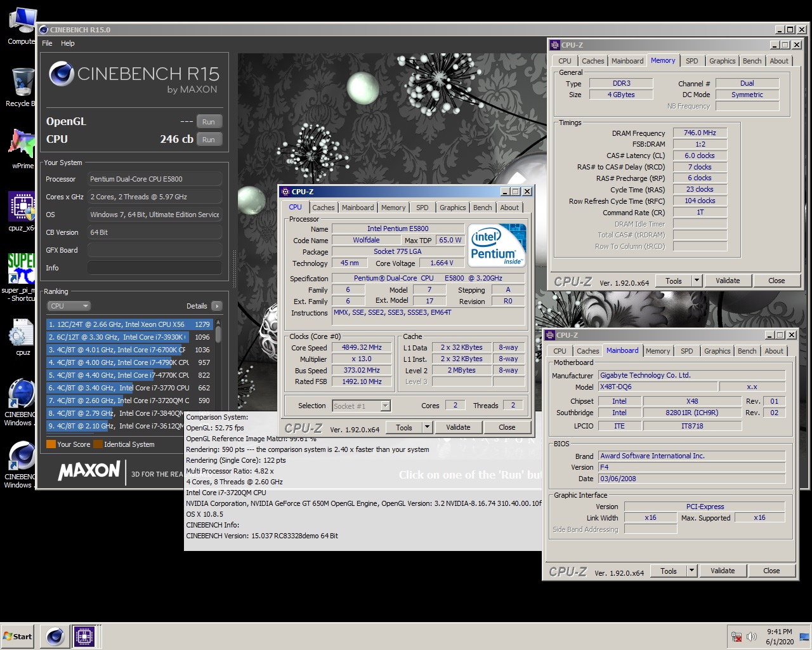812x650 pixels.
Task: Click the Core Speed 4849.32 MHz value
Action: 362,347
